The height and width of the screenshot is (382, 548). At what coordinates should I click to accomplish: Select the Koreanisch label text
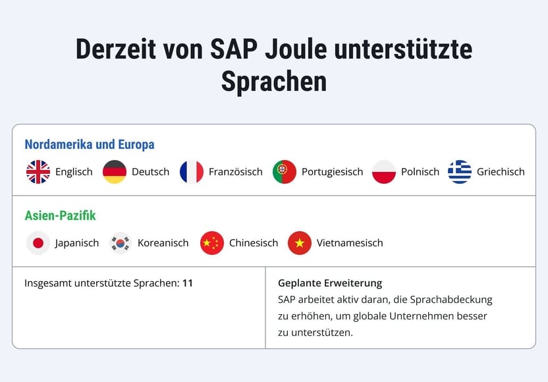(x=163, y=243)
